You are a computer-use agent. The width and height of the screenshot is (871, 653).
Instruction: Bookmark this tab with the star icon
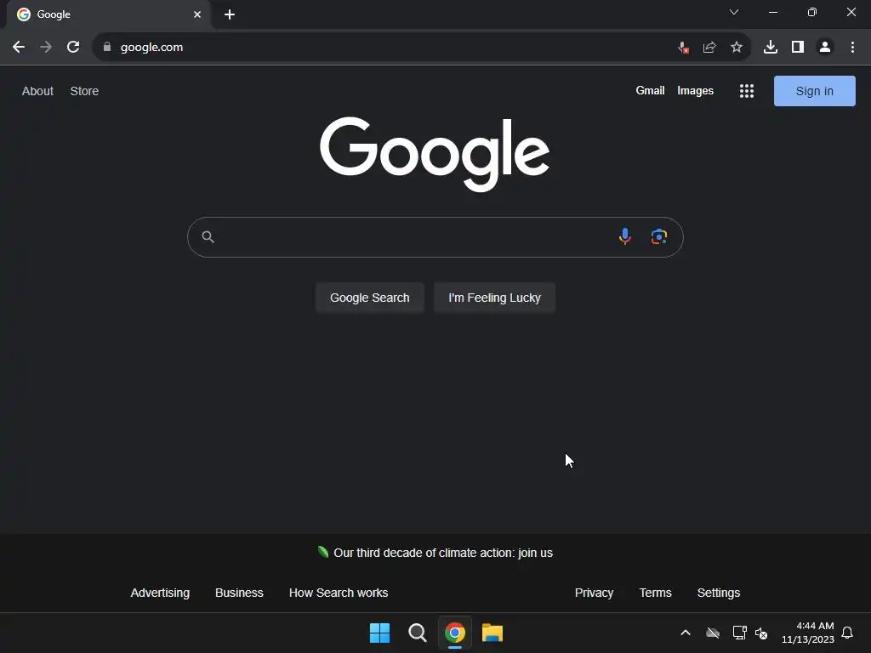737,48
